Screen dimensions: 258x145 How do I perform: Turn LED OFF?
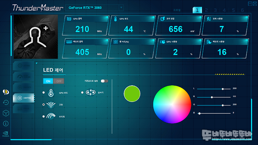[59, 81]
